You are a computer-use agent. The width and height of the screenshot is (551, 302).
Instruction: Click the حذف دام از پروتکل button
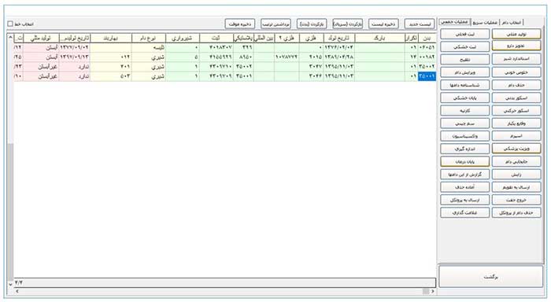(516, 212)
